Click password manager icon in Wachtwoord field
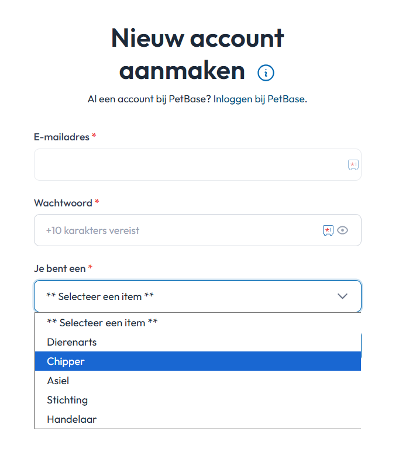 [x=328, y=230]
